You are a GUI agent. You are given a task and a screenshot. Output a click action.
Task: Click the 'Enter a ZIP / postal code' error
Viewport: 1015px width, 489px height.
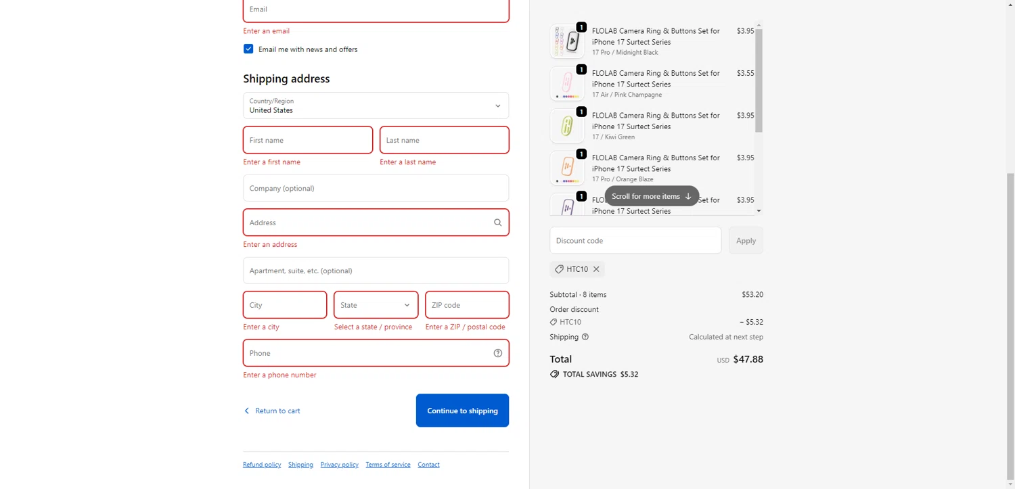point(466,327)
